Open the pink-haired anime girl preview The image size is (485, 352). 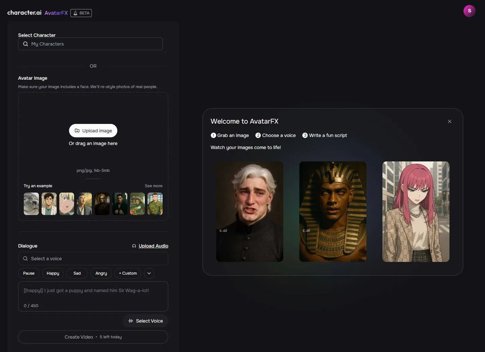coord(416,212)
